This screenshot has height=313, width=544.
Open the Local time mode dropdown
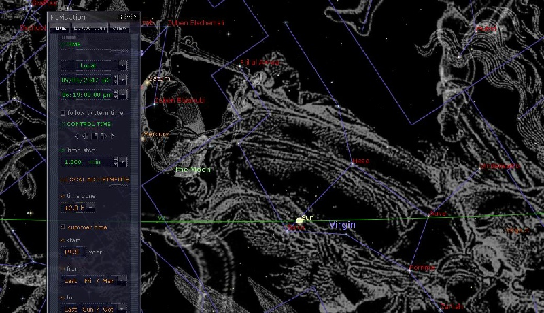pyautogui.click(x=123, y=65)
